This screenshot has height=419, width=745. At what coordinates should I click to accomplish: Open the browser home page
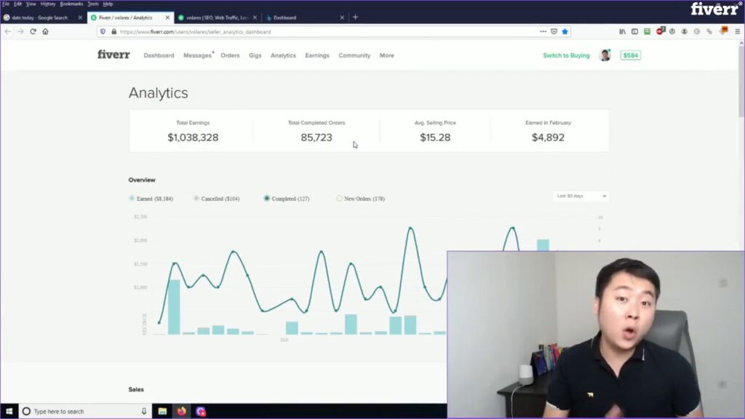point(45,31)
